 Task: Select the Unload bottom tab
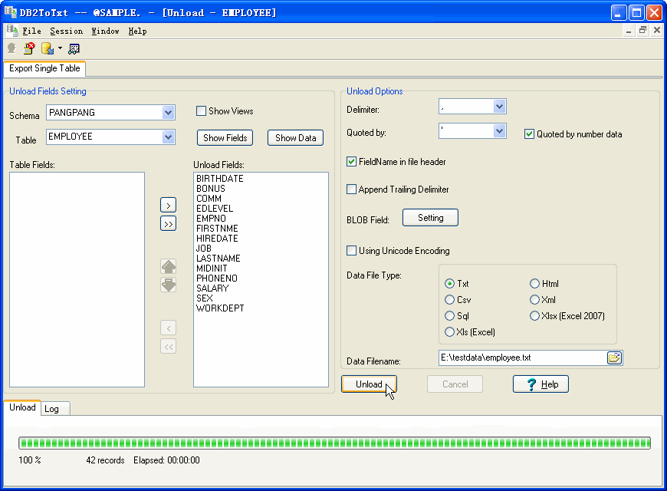pos(22,407)
